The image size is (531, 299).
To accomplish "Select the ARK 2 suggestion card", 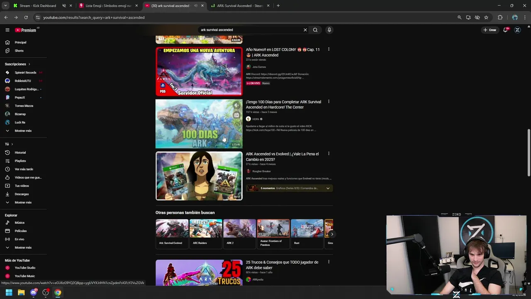I will tap(239, 233).
